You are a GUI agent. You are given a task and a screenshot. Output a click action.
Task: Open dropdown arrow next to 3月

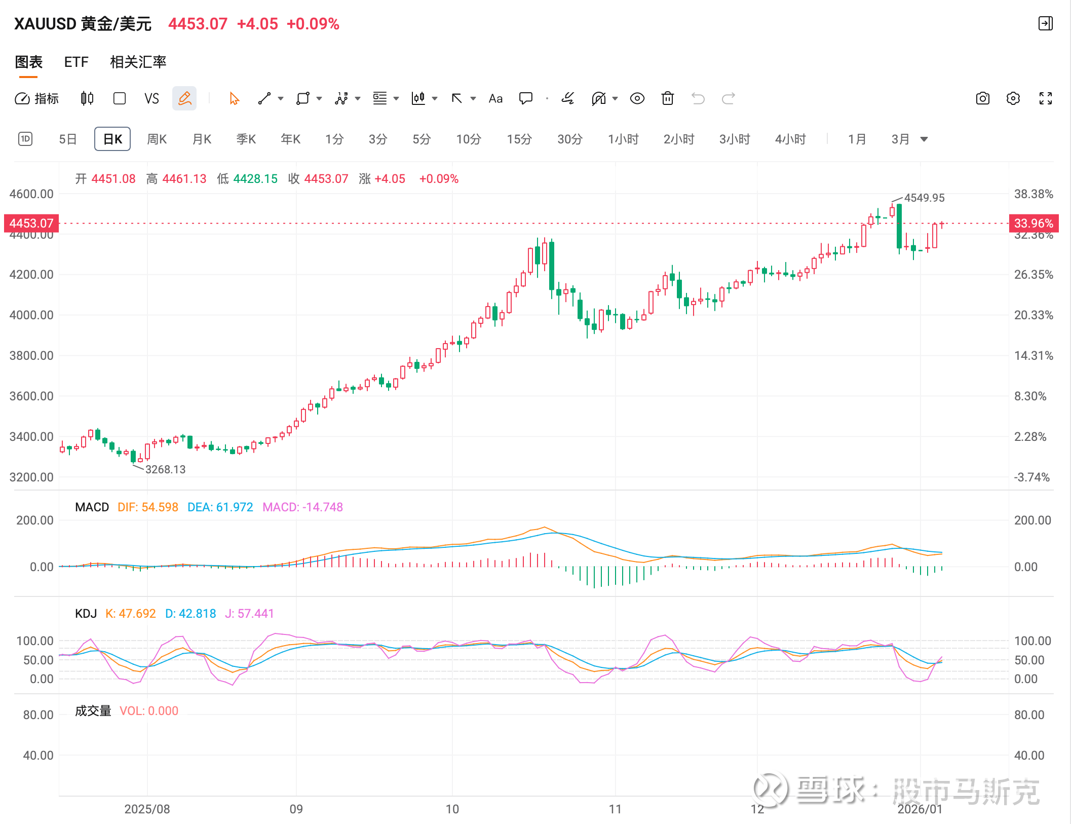924,139
